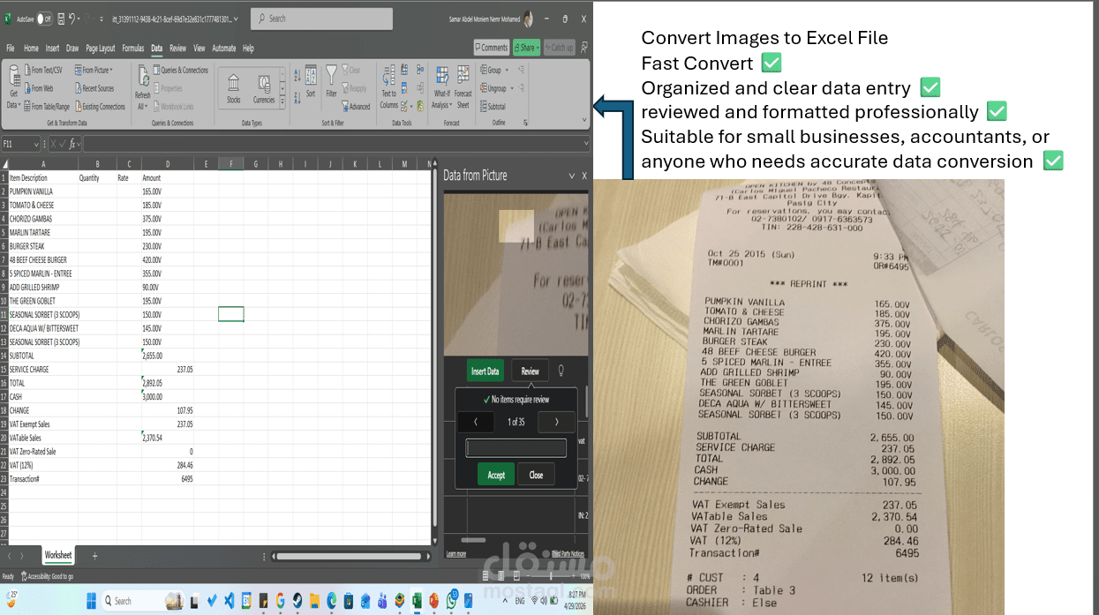Click Text to Columns
This screenshot has width=1099, height=615.
[389, 86]
